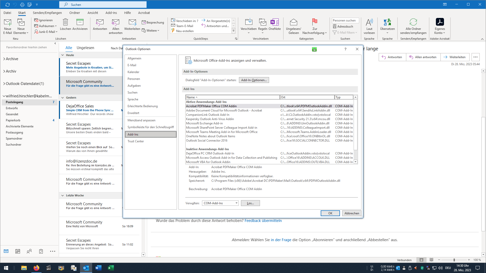Click Alle Ordner senden/empfangen icon
Viewport: 486px width, 273px height.
(x=413, y=22)
